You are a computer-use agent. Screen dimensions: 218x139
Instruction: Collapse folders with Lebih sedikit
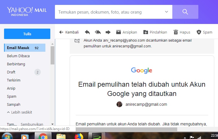click(19, 112)
